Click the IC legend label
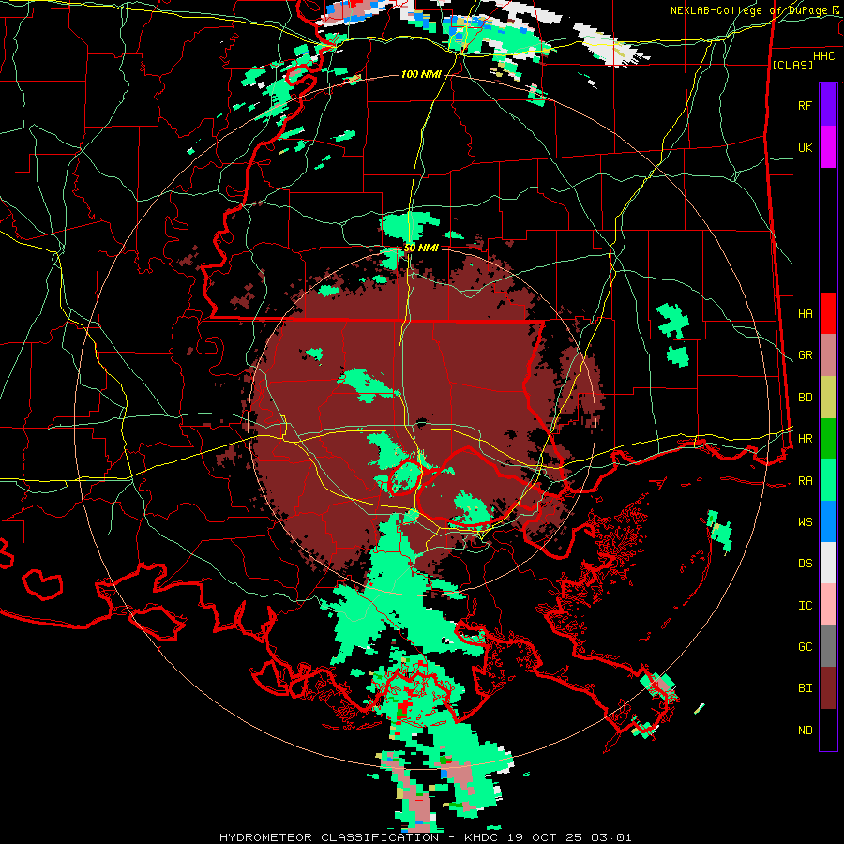Image resolution: width=844 pixels, height=844 pixels. click(x=805, y=606)
